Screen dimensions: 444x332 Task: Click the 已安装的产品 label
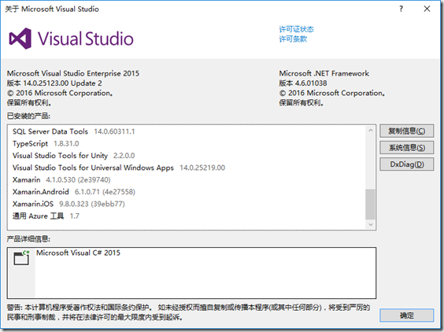click(x=28, y=116)
